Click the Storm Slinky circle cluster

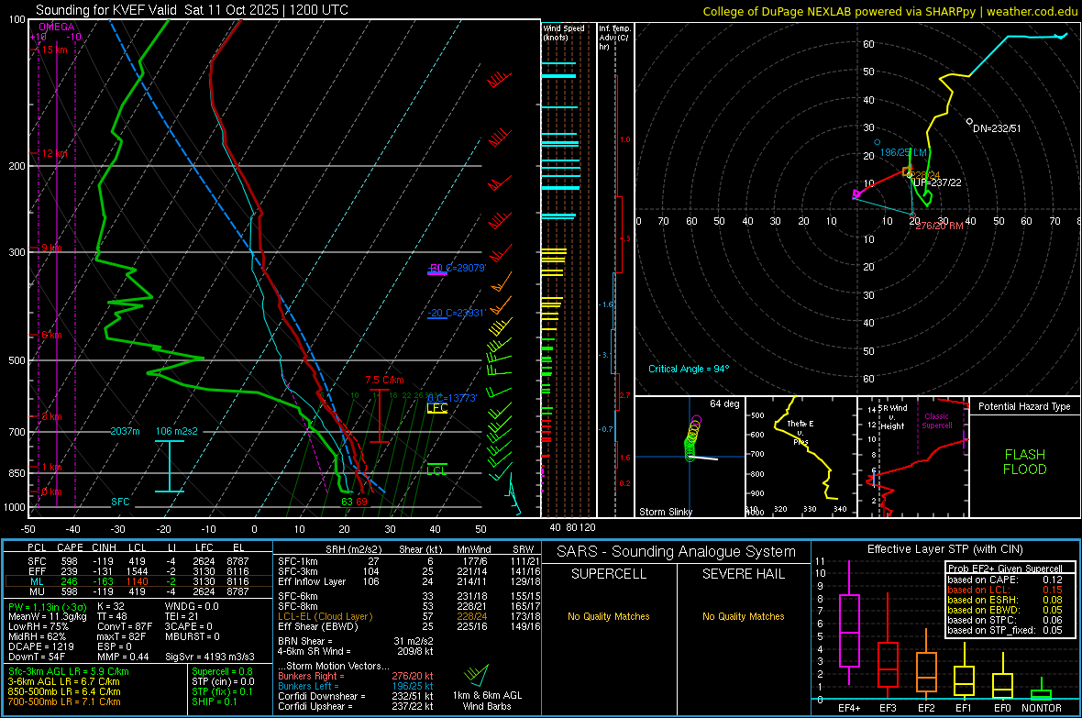691,438
